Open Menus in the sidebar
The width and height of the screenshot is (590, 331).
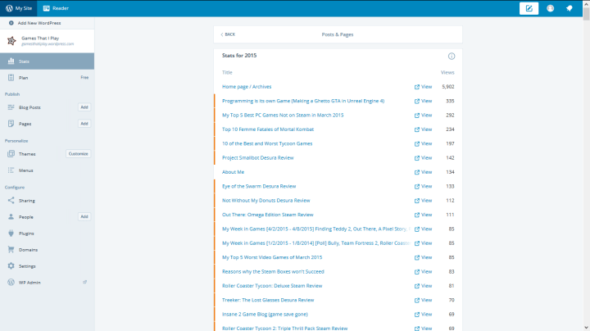tap(26, 170)
